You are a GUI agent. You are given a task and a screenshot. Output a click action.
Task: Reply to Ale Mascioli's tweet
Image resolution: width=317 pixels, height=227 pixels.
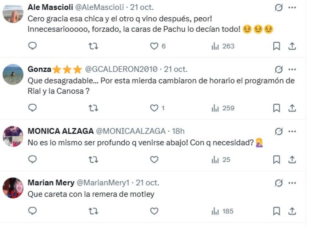point(33,46)
